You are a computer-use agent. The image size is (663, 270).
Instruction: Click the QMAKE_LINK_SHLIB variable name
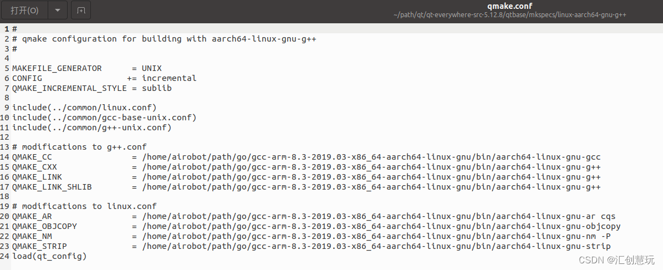(x=52, y=187)
